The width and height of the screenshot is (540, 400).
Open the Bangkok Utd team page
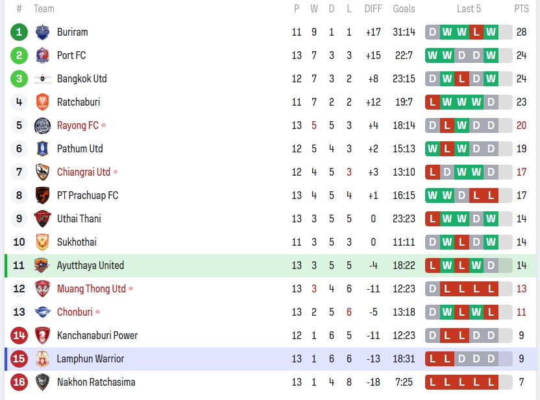click(82, 78)
